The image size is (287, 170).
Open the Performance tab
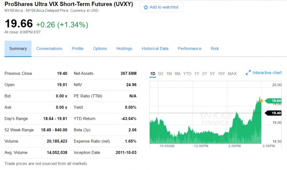tap(190, 49)
